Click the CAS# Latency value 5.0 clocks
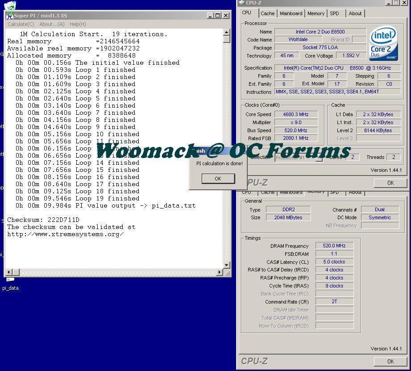Viewport: 411px width, 371px height. pyautogui.click(x=334, y=262)
